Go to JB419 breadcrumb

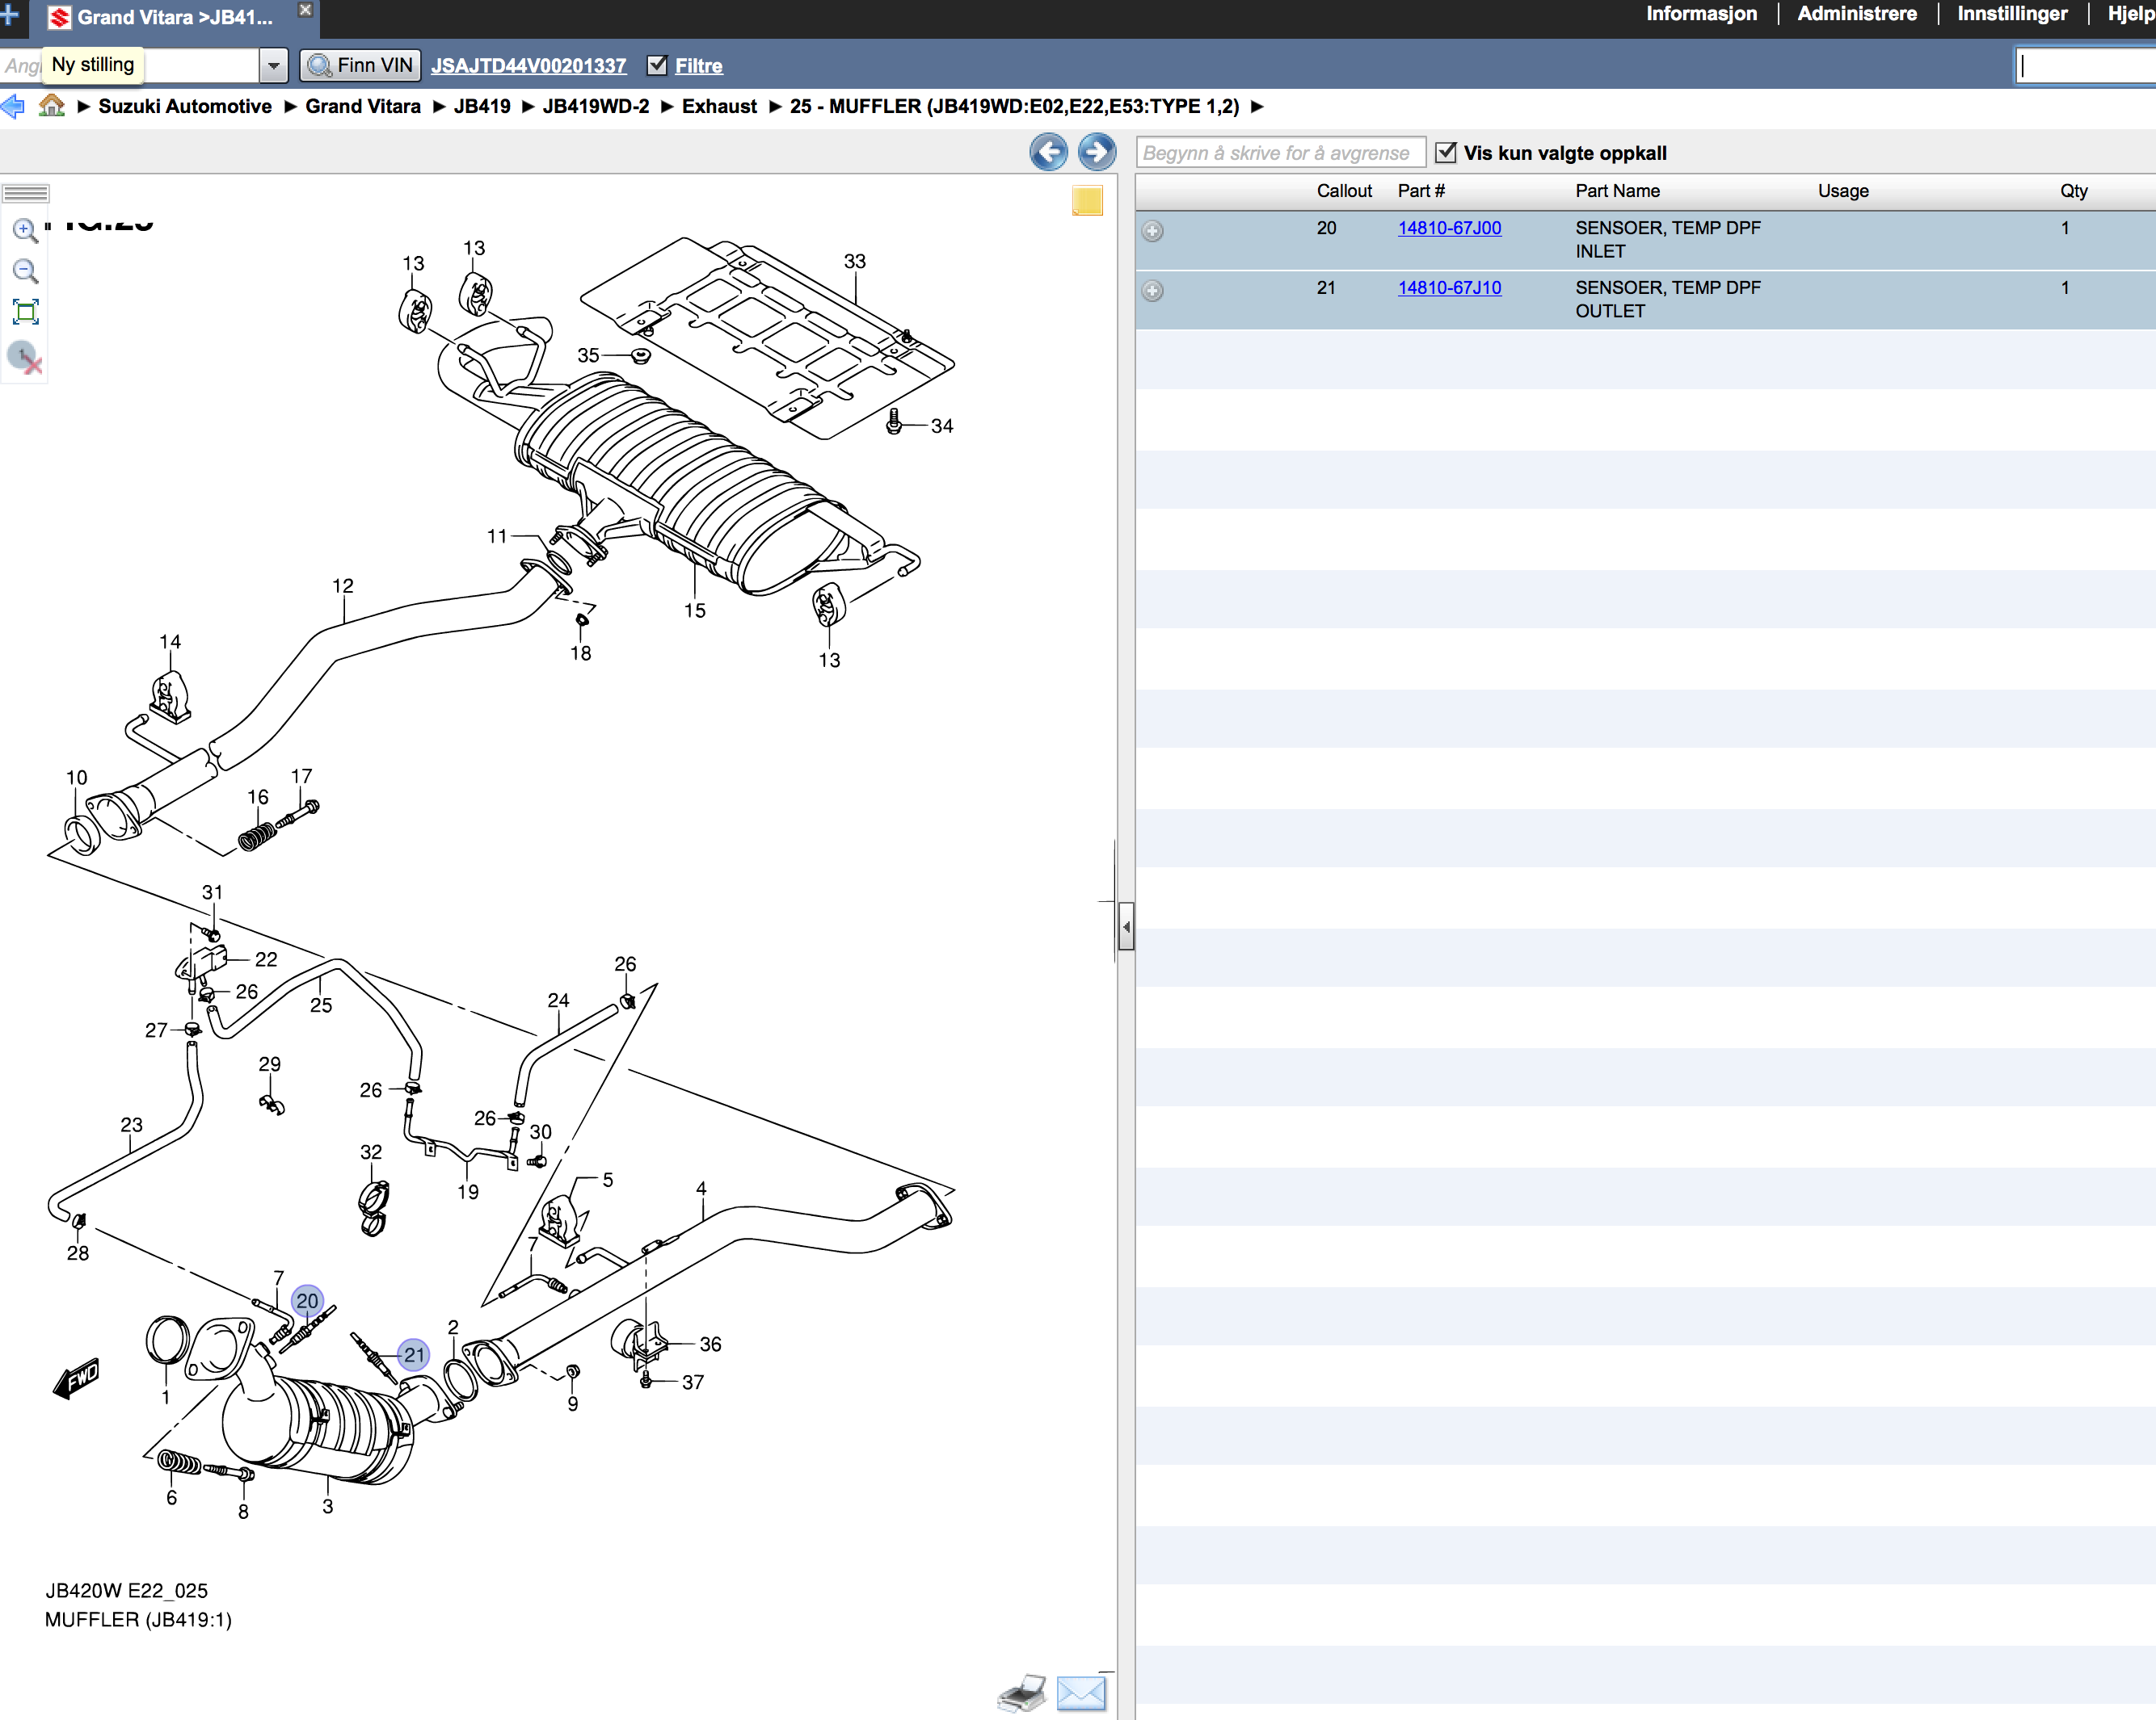482,106
